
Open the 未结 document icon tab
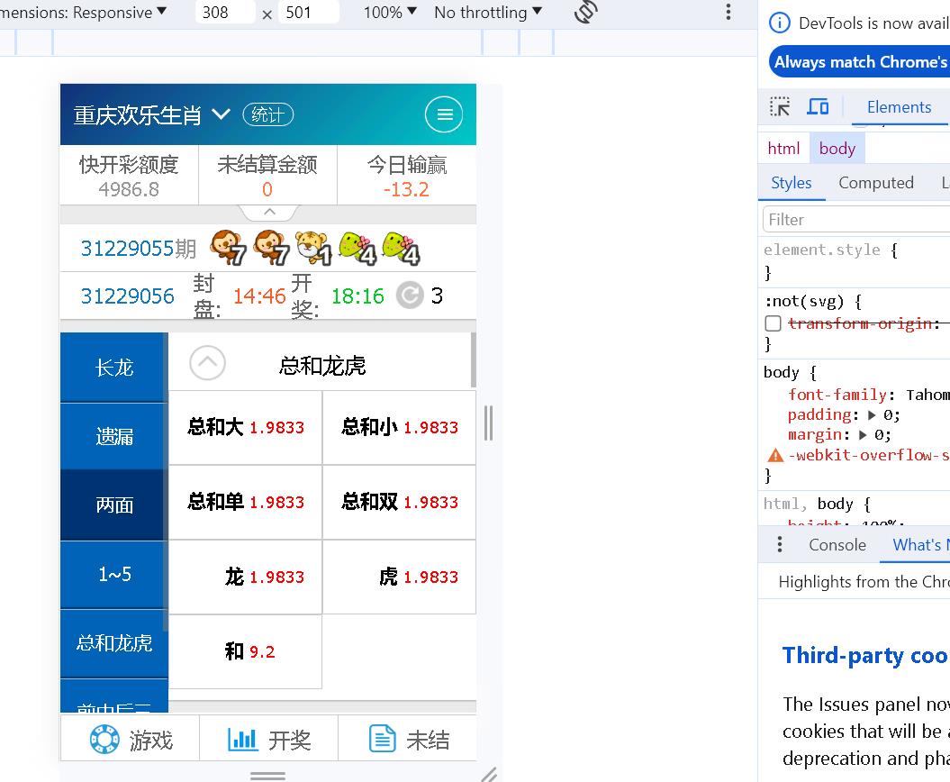coord(408,739)
